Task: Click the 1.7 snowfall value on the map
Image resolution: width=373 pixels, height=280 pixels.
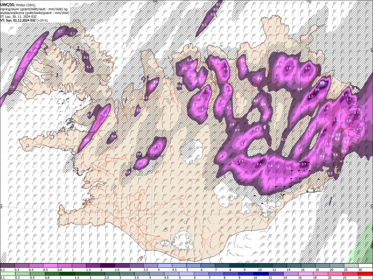Action: pyautogui.click(x=241, y=162)
